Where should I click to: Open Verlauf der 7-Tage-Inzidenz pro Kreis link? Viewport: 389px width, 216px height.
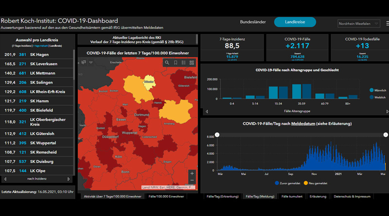pyautogui.click(x=137, y=42)
